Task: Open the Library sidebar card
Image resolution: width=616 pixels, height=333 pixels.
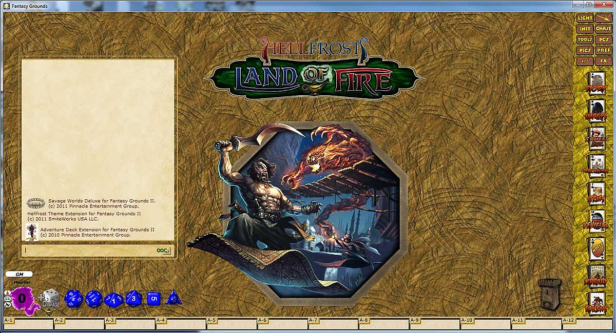Action: point(595,276)
